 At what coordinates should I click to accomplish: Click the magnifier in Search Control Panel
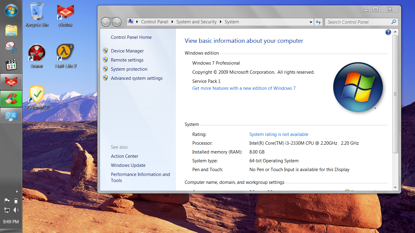click(394, 22)
